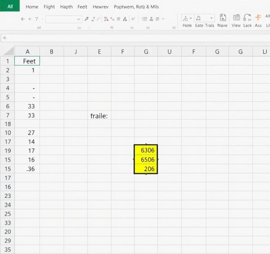Select column header A
The width and height of the screenshot is (270, 254).
coord(27,52)
